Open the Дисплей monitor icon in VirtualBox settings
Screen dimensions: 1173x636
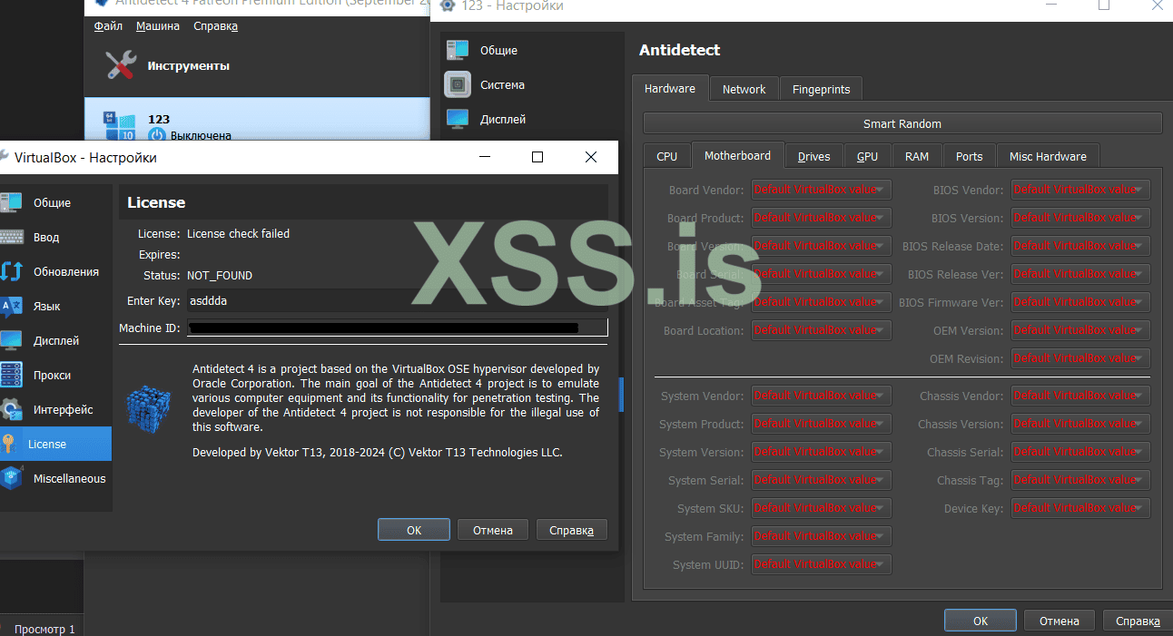(11, 341)
